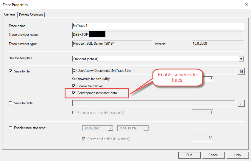251x161 pixels.
Task: Click the Trace name input field
Action: 158,26
